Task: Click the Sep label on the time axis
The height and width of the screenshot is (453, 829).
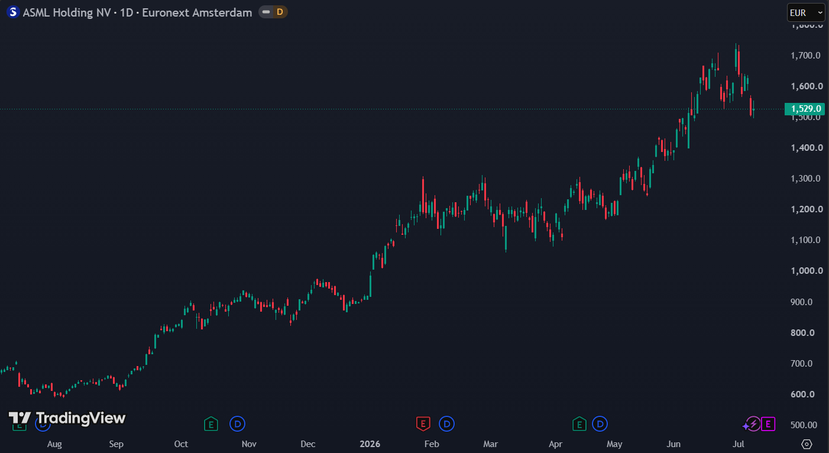Action: coord(116,444)
